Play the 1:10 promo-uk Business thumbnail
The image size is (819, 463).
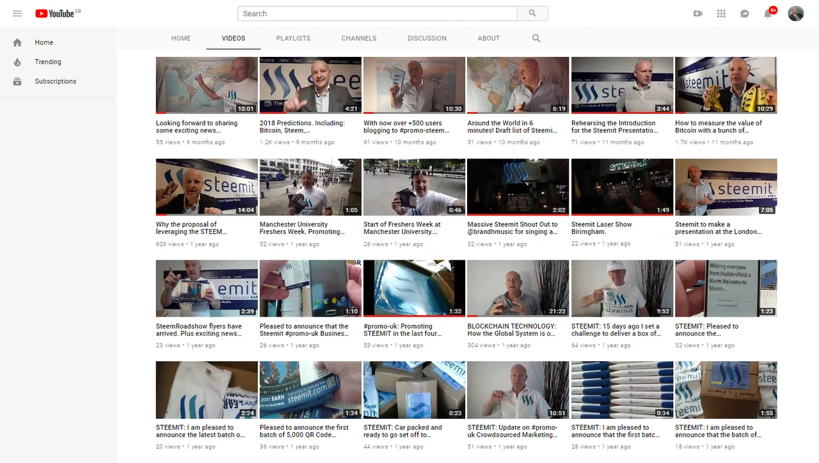[x=310, y=288]
